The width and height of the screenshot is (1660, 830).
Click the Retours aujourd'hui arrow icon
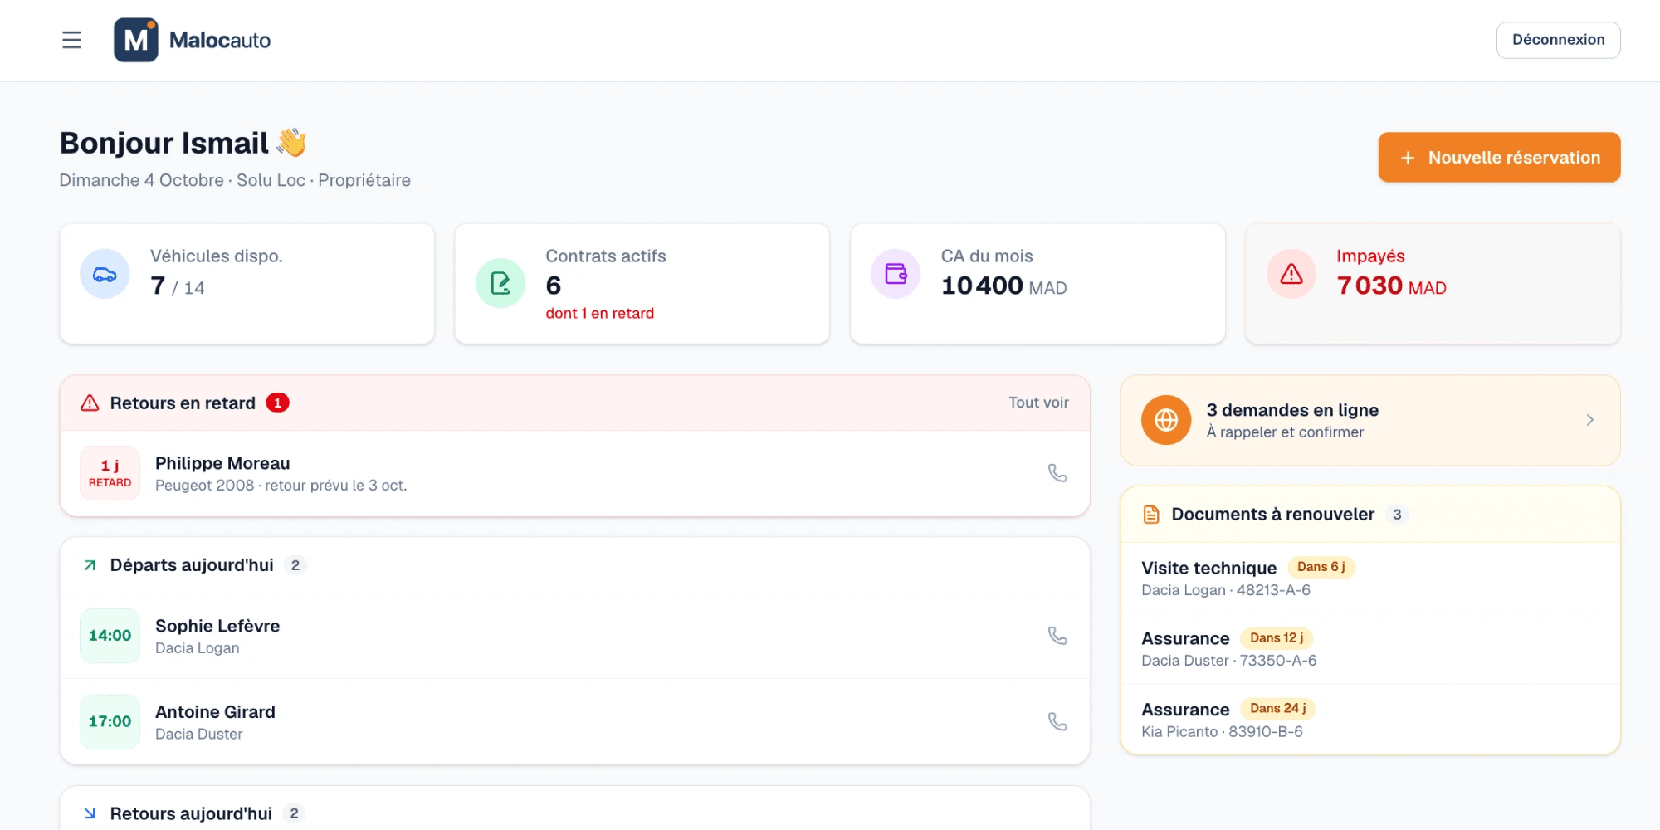click(90, 813)
